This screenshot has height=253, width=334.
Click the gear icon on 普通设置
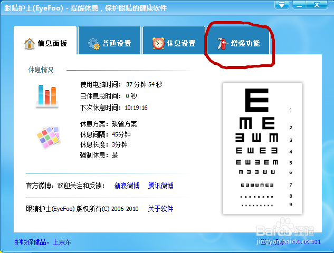tap(94, 44)
